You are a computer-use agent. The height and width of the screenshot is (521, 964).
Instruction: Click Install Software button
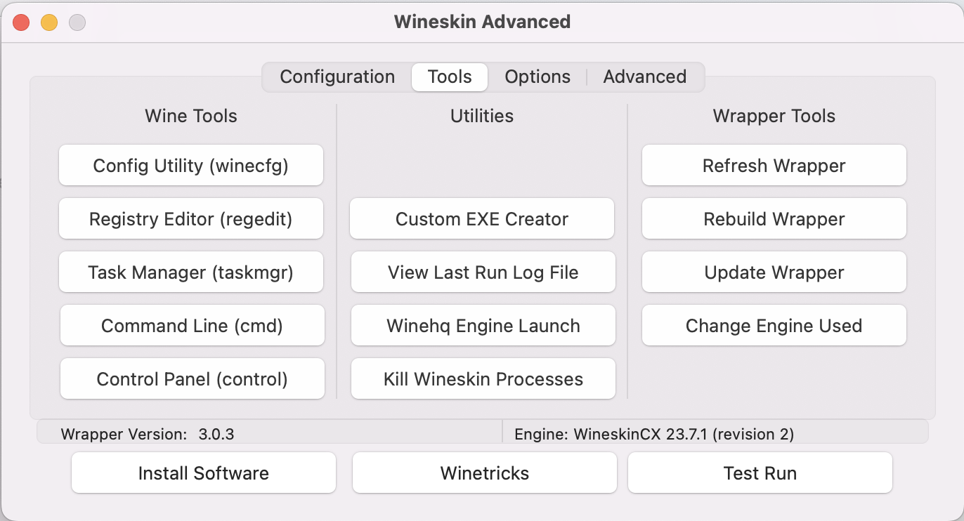(204, 473)
